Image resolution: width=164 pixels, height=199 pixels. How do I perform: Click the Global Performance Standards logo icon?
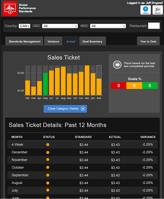coord(10,9)
